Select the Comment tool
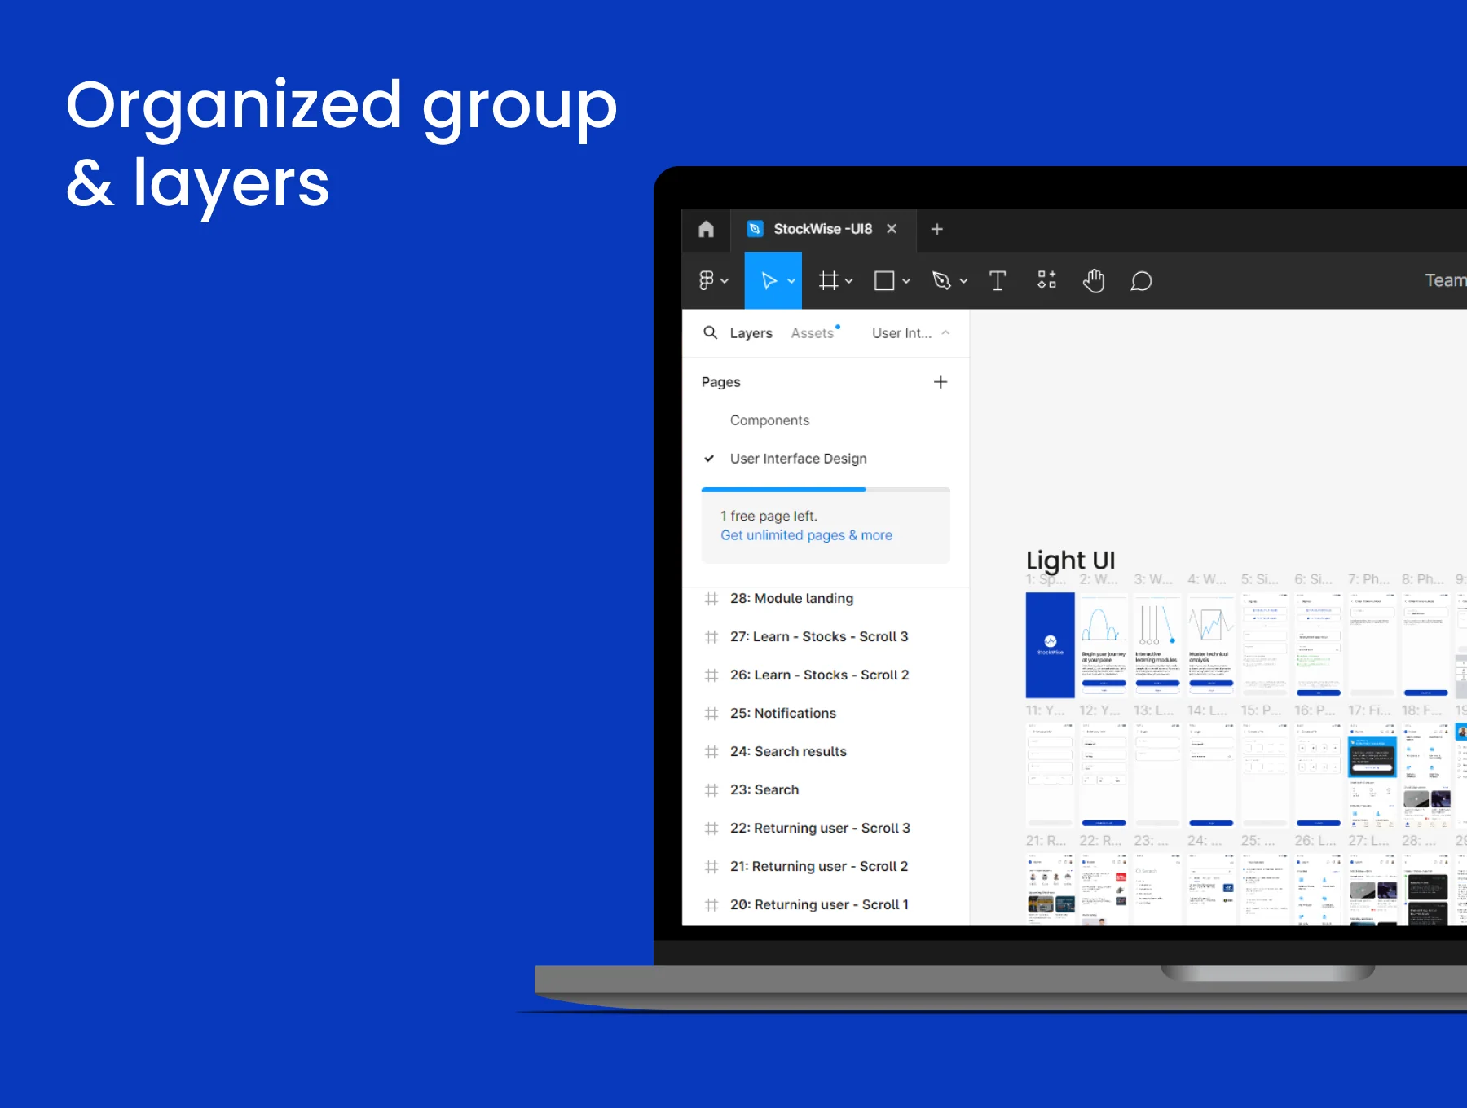Screen dimensions: 1467x1108 1142,281
